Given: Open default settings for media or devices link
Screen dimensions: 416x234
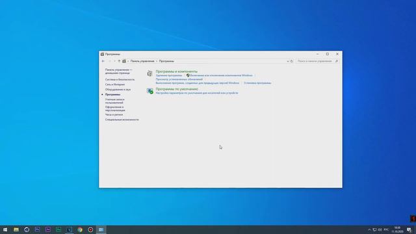Looking at the screenshot, I should 197,93.
